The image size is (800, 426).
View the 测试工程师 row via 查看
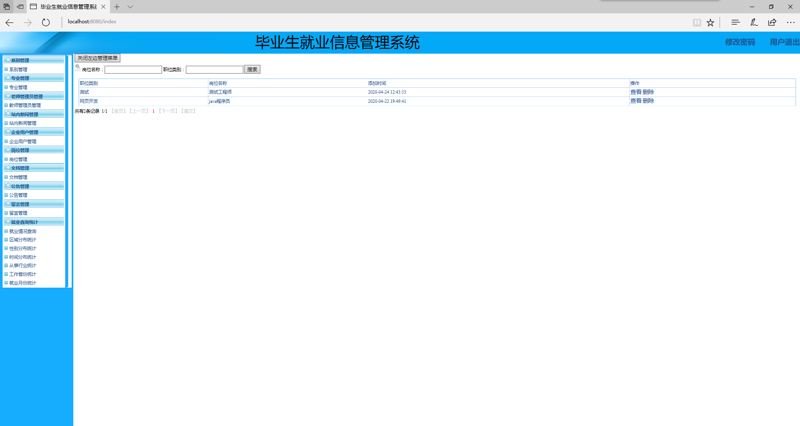coord(636,92)
